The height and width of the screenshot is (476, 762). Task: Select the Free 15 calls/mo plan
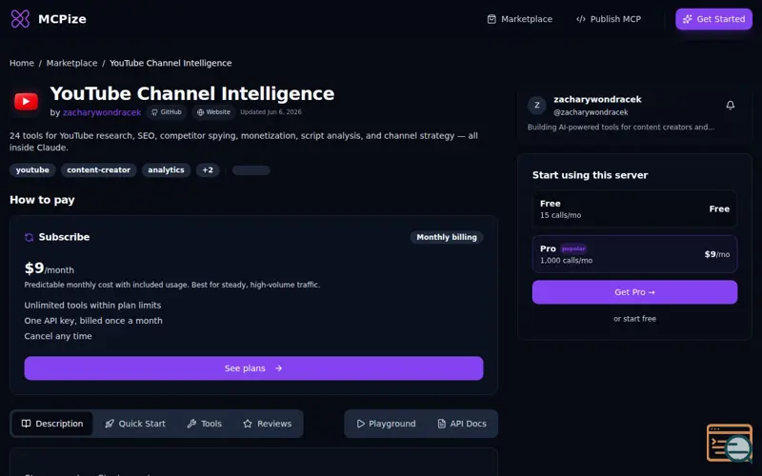[634, 208]
